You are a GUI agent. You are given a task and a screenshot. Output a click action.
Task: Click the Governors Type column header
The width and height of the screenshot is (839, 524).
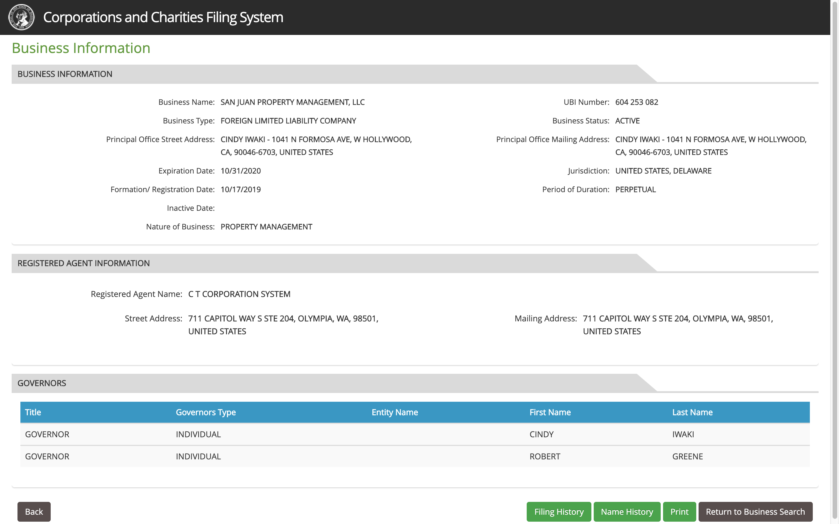206,412
